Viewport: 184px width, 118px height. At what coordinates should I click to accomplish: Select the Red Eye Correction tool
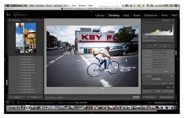point(155,46)
